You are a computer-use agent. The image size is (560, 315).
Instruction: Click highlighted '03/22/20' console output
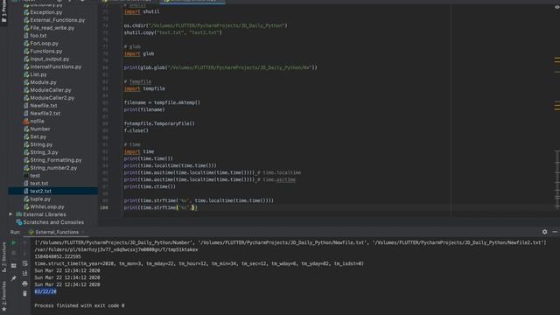coord(45,291)
